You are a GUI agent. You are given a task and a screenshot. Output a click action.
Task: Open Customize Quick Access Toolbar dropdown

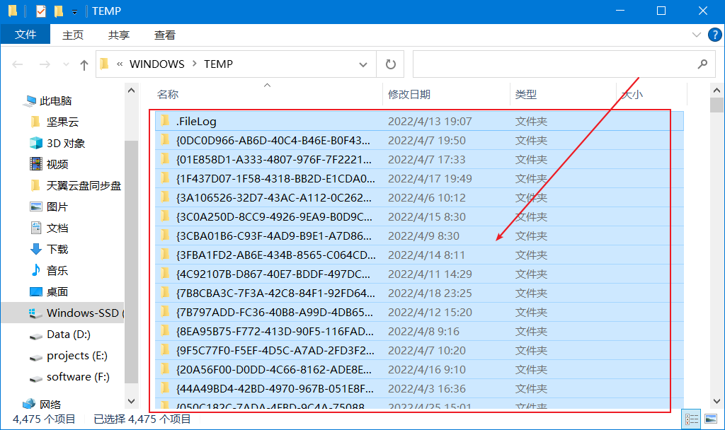[x=74, y=12]
